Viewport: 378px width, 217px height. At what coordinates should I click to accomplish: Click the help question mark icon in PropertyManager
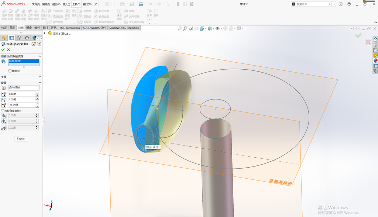pyautogui.click(x=39, y=44)
